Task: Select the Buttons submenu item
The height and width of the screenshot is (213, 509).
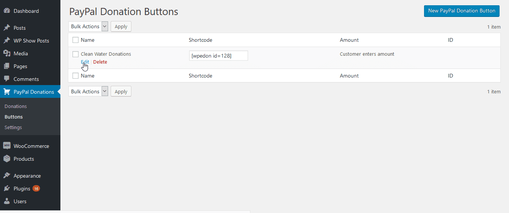Action: [x=14, y=117]
